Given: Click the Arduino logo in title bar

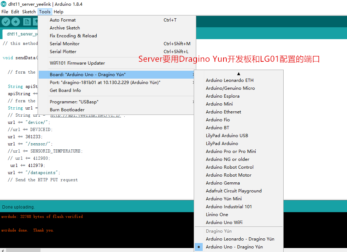Looking at the screenshot, I should point(4,4).
